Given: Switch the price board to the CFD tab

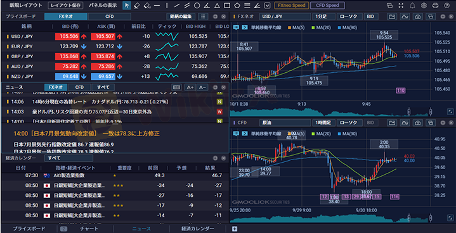Looking at the screenshot, I should [x=109, y=16].
